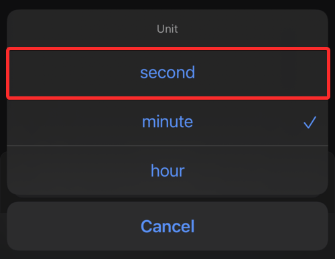Select the bottom option in Unit picker
335x259 pixels.
[167, 171]
